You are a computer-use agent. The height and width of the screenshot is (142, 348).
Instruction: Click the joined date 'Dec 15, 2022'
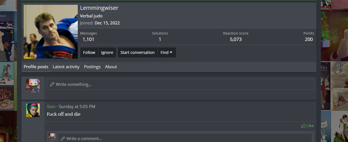tap(107, 23)
